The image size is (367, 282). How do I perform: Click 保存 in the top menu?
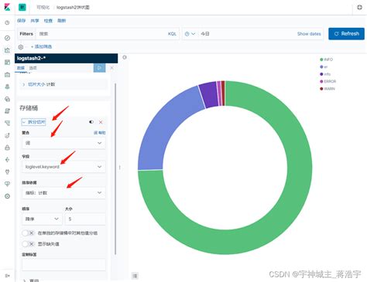tap(22, 21)
